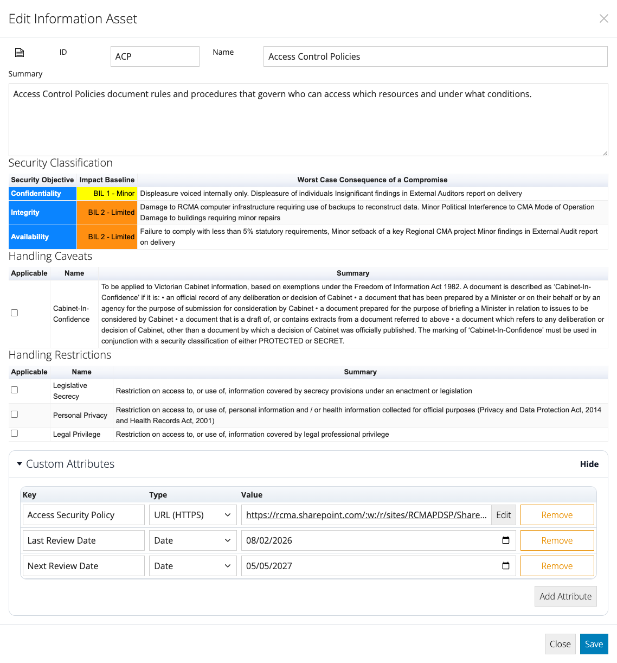Image resolution: width=617 pixels, height=663 pixels.
Task: Check the Personal Privacy restriction box
Action: [15, 415]
